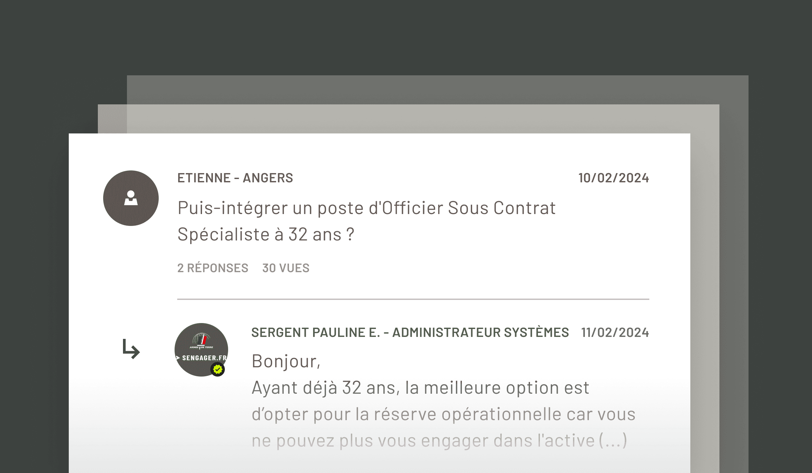Click the Spécialiste à 32 ans ? title line
The width and height of the screenshot is (812, 473).
(x=266, y=235)
